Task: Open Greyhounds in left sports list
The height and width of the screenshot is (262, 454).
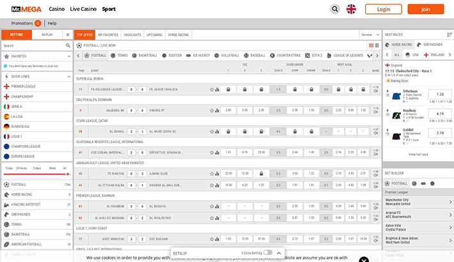Action: point(37,215)
